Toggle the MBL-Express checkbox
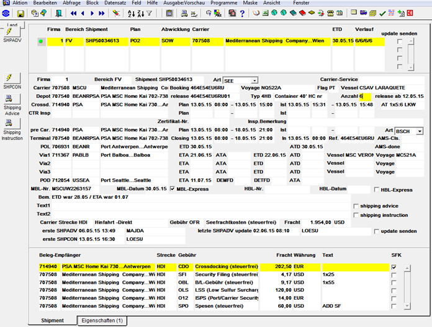Screen dimensions: 432x327 (173, 189)
